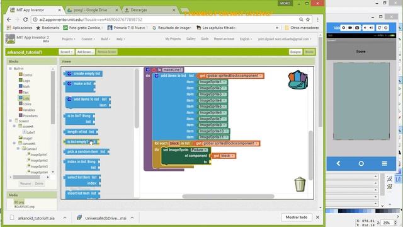Collapse the Built-in tree node
This screenshot has width=403, height=227.
(x=10, y=69)
